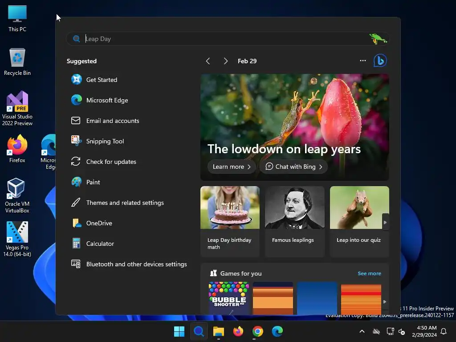Click The lowdown on leap years headline
Viewport: 456px width, 342px height.
click(284, 149)
